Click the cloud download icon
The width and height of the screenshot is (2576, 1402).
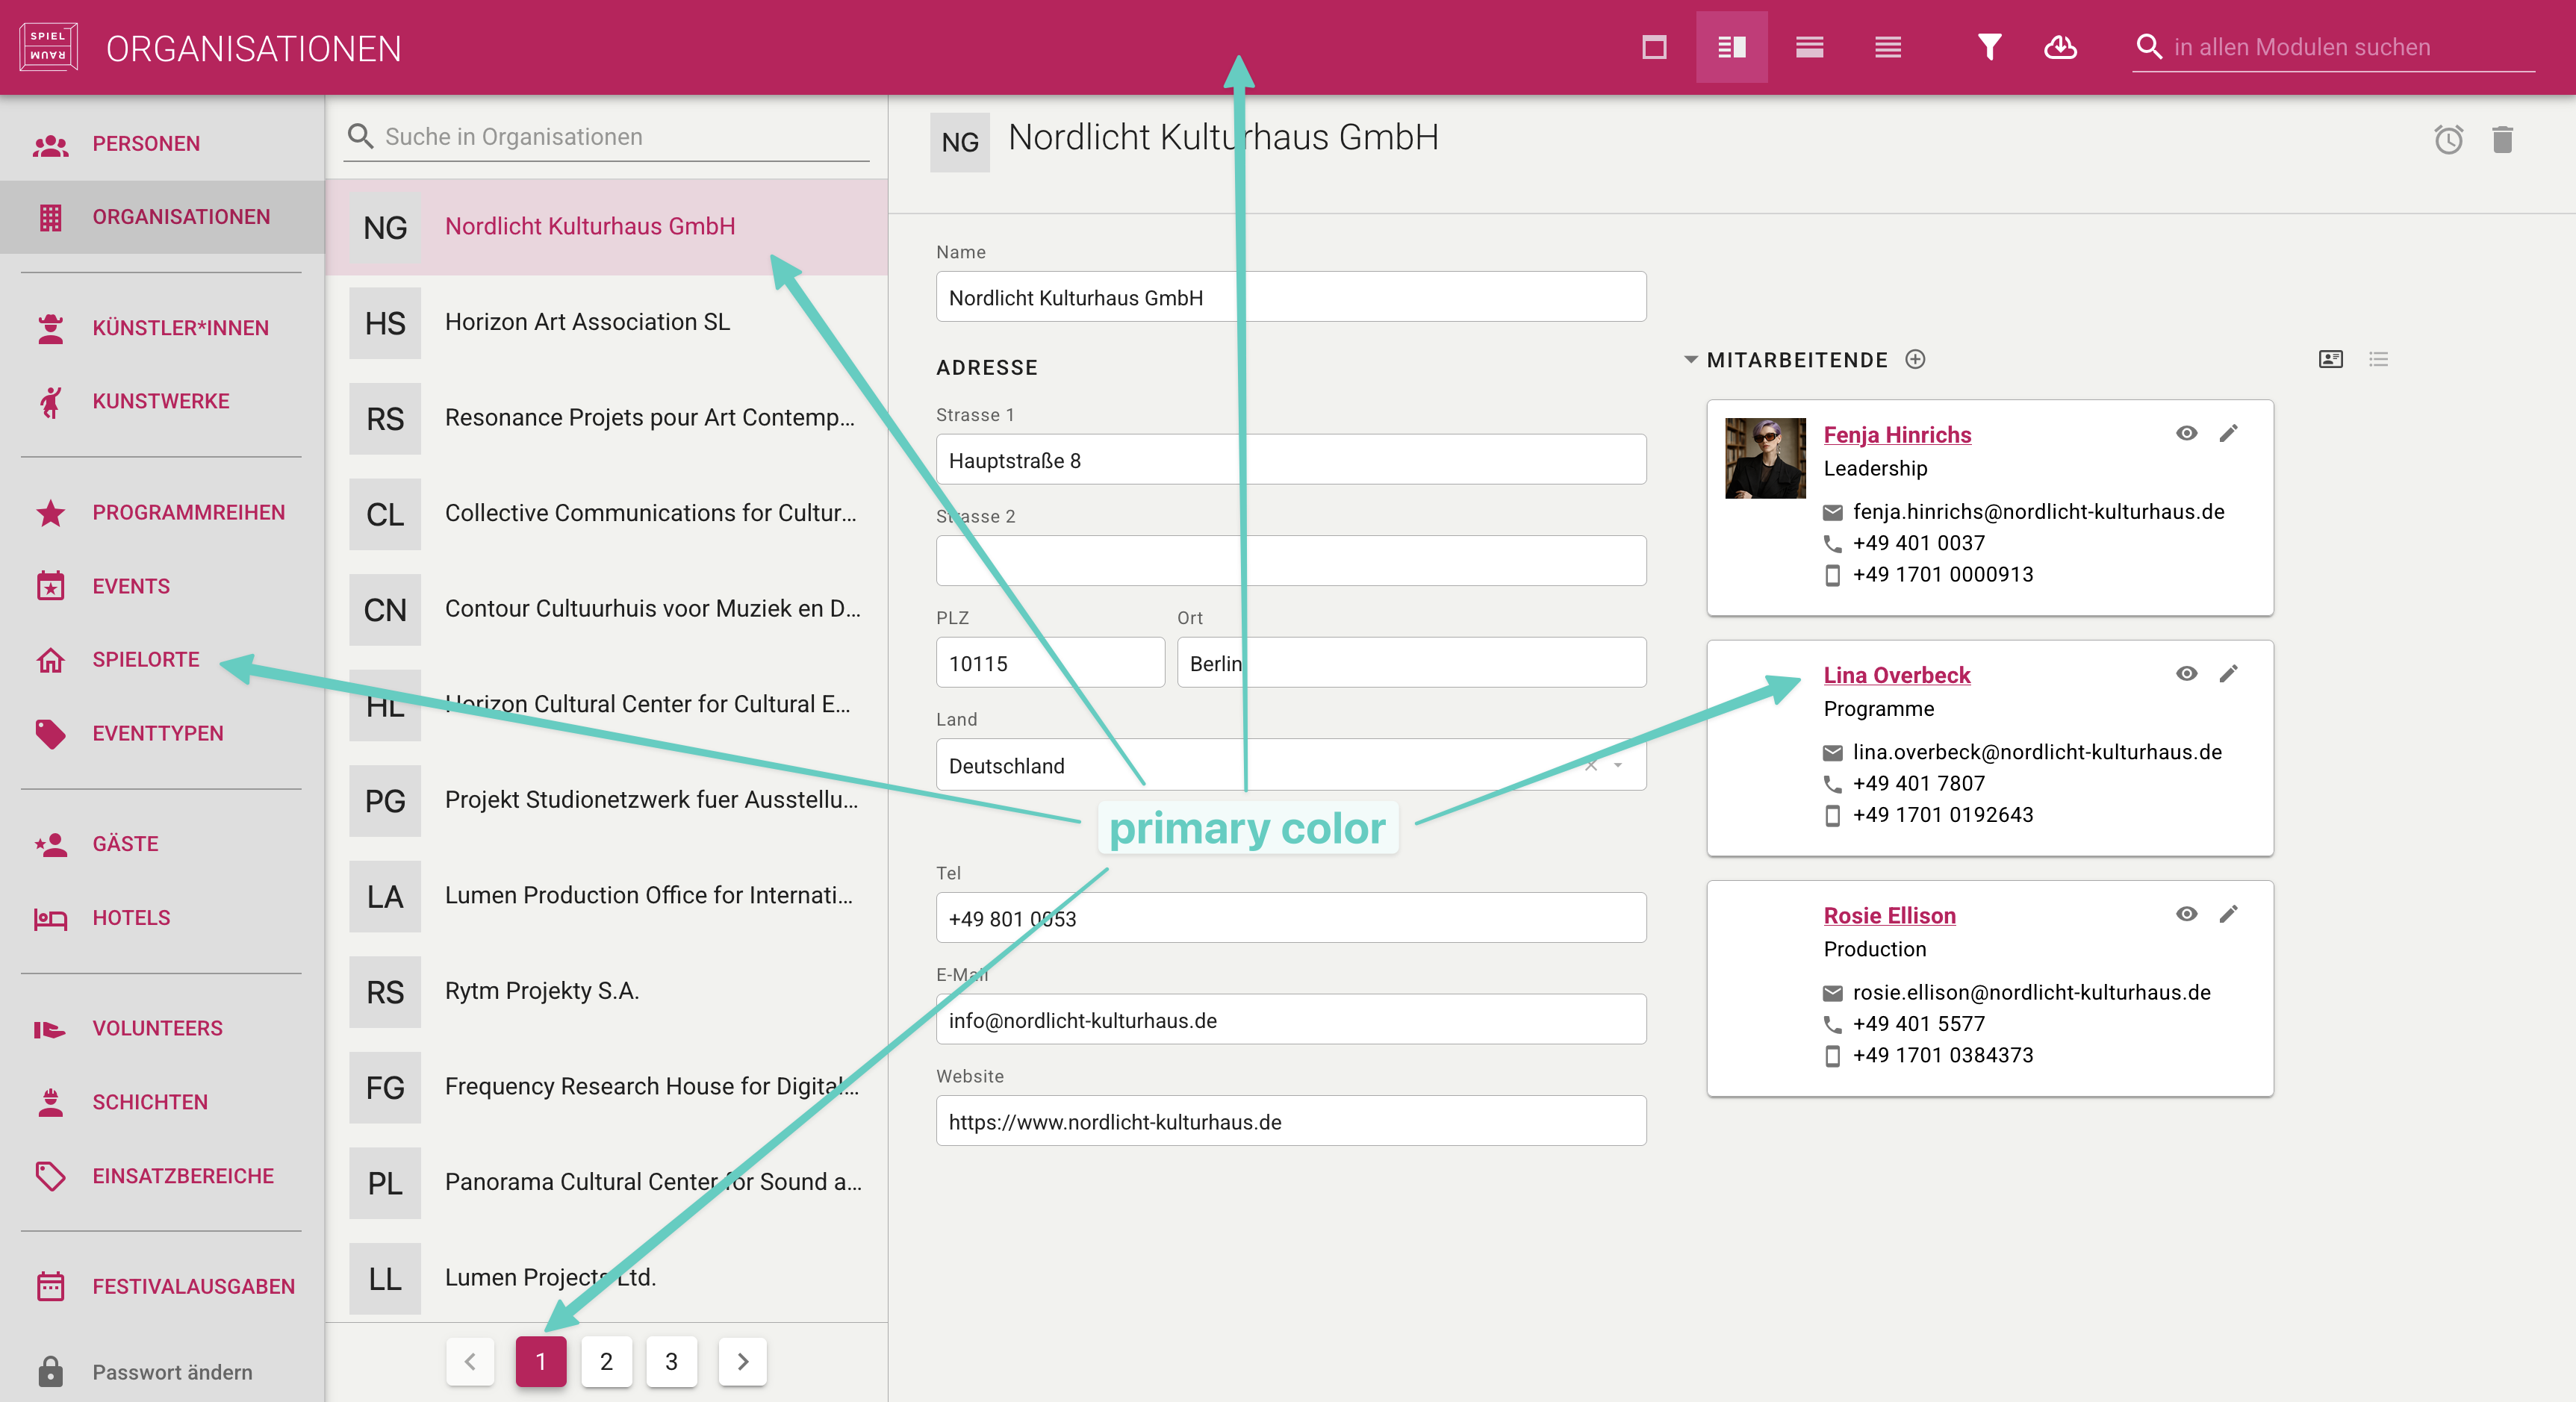2060,47
